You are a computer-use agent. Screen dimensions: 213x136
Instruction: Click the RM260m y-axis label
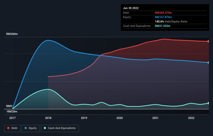[x=12, y=34]
